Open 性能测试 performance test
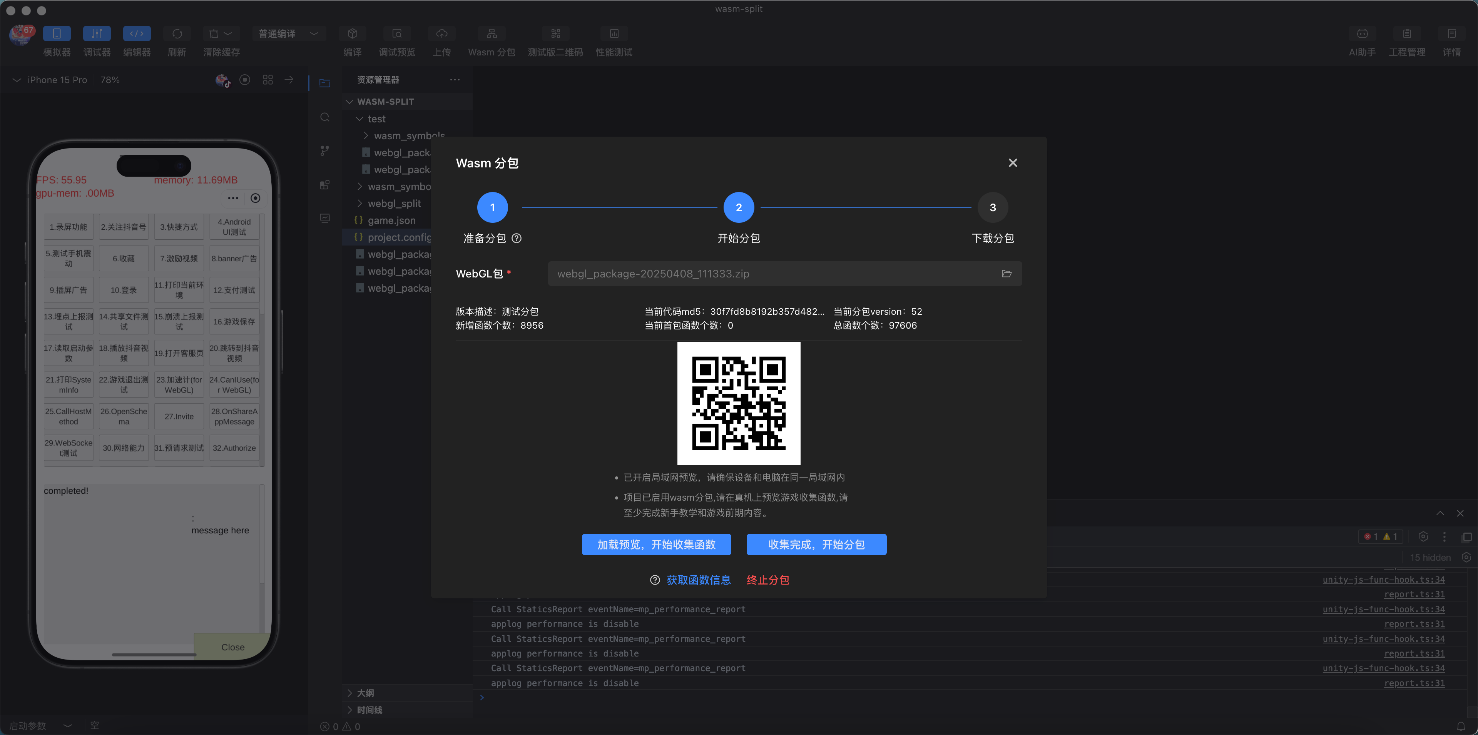Viewport: 1478px width, 735px height. point(614,34)
